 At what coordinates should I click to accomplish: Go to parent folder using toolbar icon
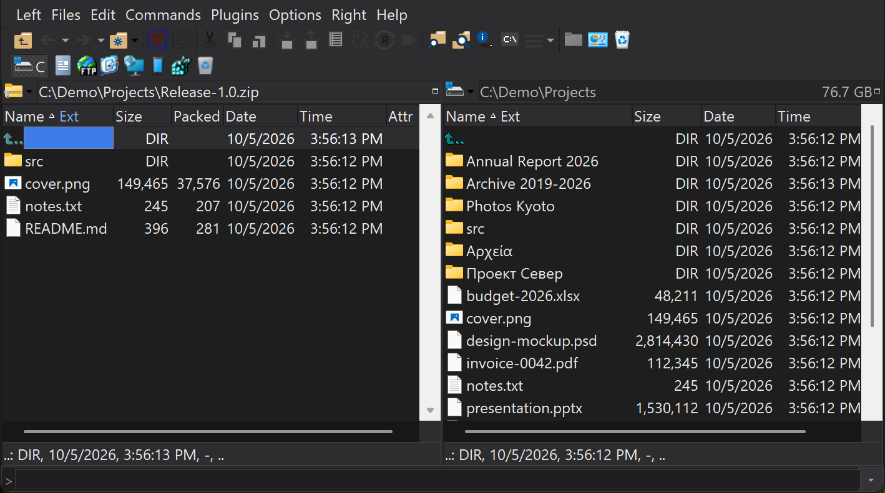pos(22,41)
